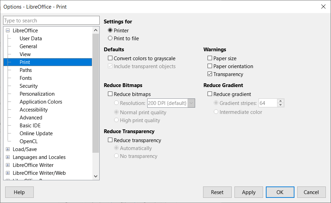Expand the LibreOffice Writer section
This screenshot has width=331, height=203.
point(8,165)
